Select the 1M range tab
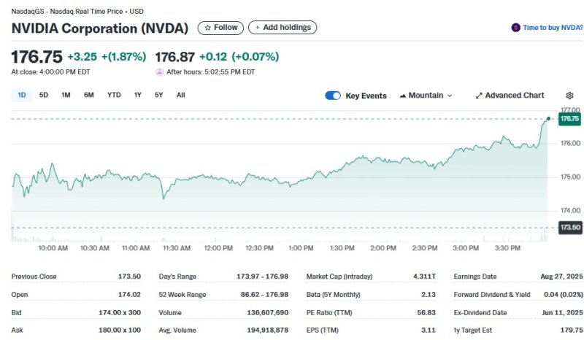This screenshot has width=584, height=340. coord(66,95)
